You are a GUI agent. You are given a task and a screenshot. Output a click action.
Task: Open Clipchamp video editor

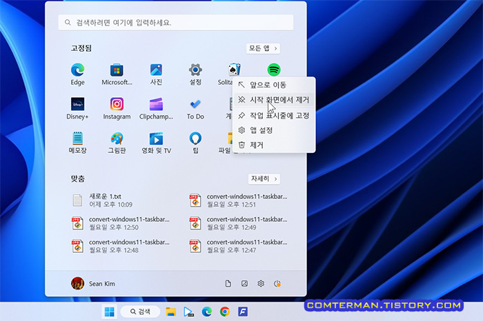coord(156,108)
